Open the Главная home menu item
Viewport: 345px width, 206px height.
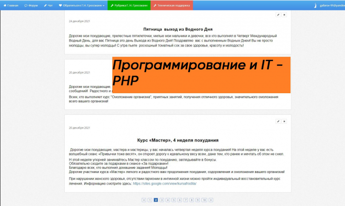tap(11, 5)
